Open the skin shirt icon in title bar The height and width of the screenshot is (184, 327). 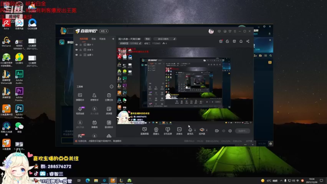230,31
